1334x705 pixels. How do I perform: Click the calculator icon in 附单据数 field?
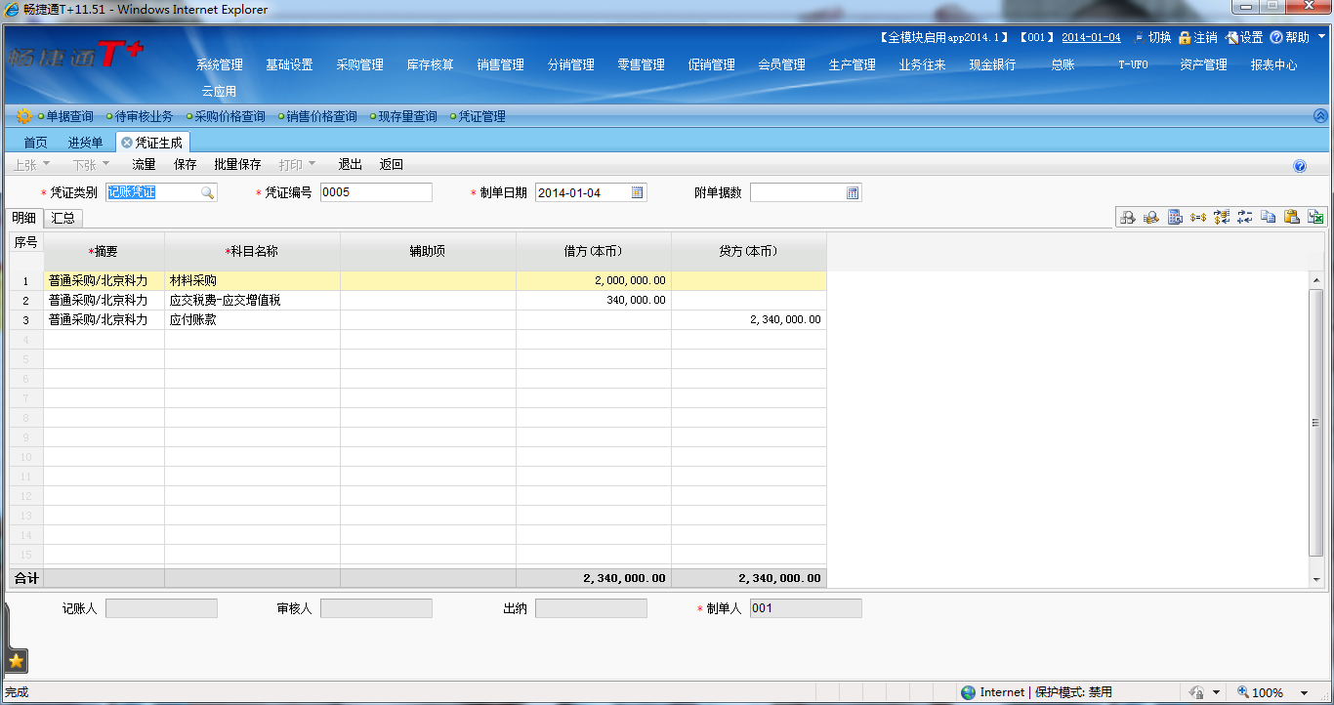click(853, 193)
